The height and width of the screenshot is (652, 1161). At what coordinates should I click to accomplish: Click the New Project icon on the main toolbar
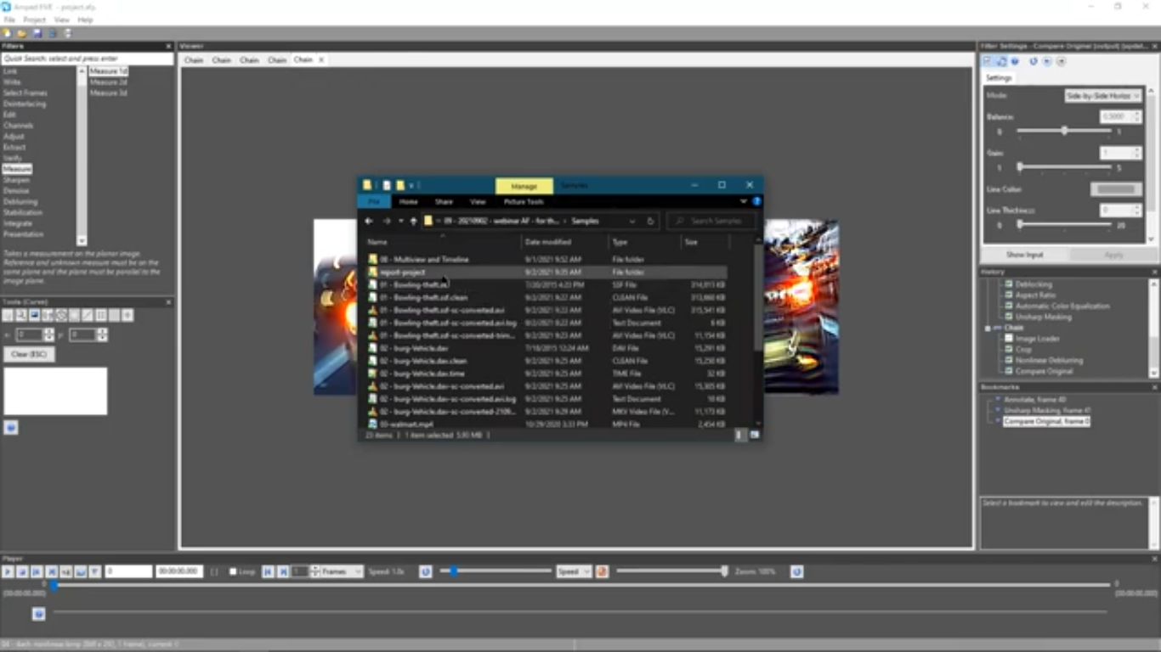pyautogui.click(x=7, y=32)
